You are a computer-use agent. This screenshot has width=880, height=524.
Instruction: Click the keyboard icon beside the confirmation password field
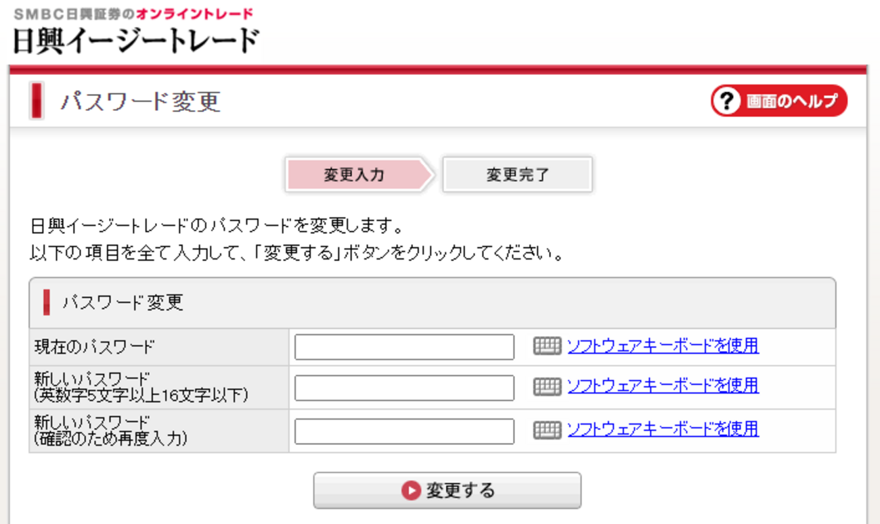548,430
